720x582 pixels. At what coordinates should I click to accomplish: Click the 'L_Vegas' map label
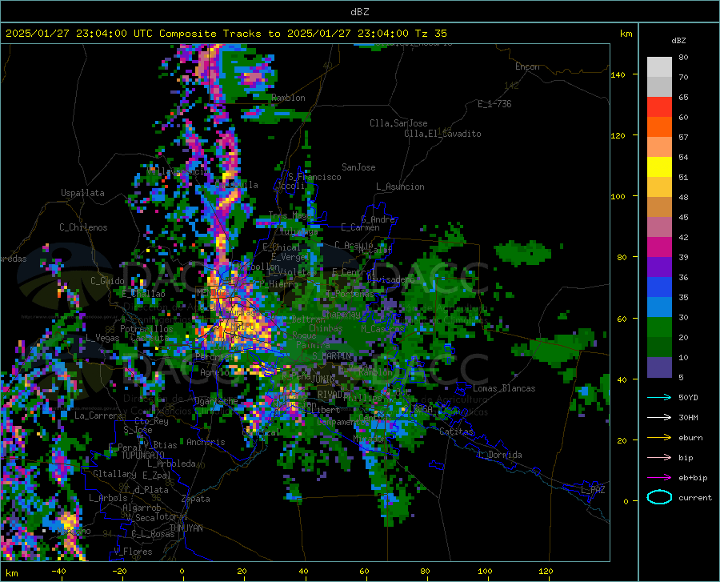pos(102,338)
